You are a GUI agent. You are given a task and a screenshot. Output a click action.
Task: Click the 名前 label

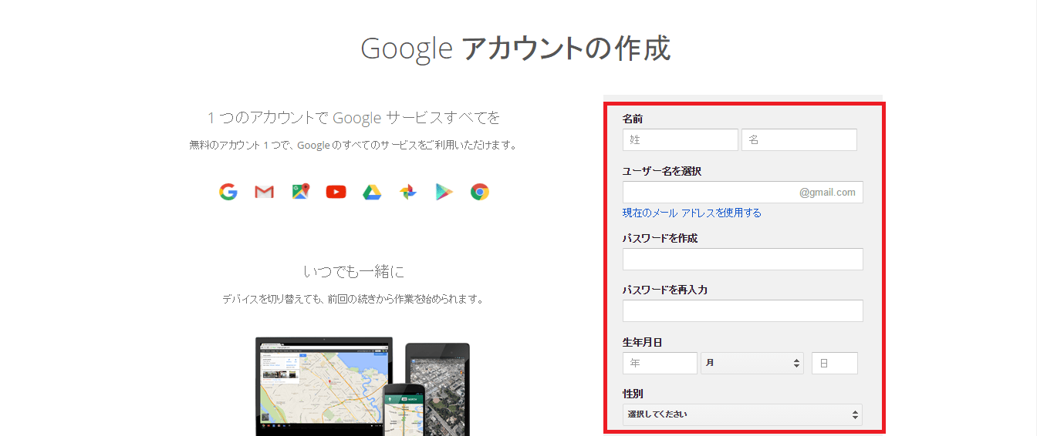(633, 119)
